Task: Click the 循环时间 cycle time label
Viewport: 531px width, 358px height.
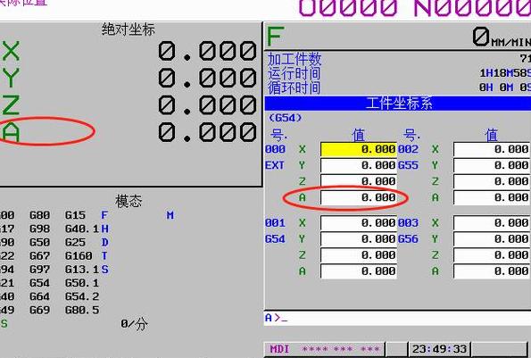Action: coord(295,87)
